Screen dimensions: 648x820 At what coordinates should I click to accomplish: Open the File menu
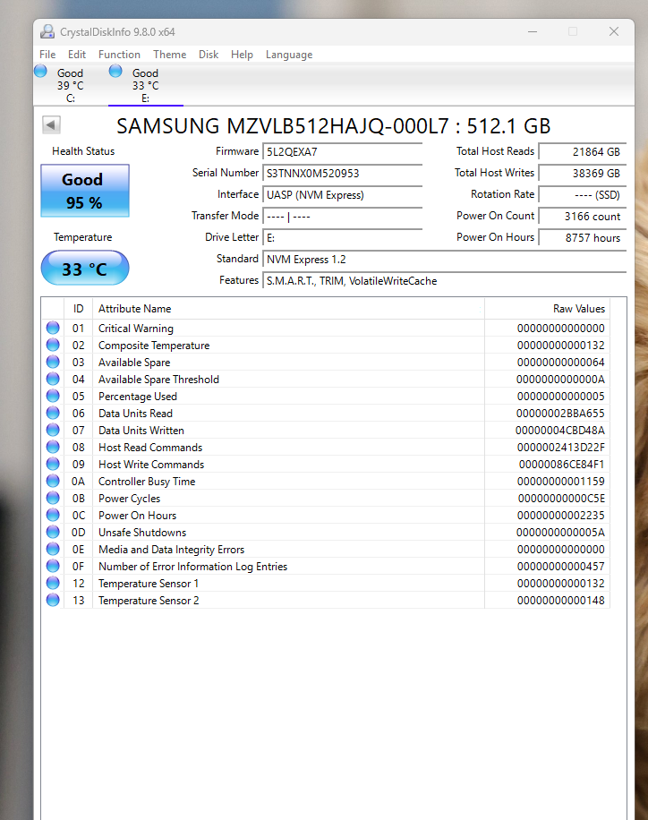tap(47, 55)
